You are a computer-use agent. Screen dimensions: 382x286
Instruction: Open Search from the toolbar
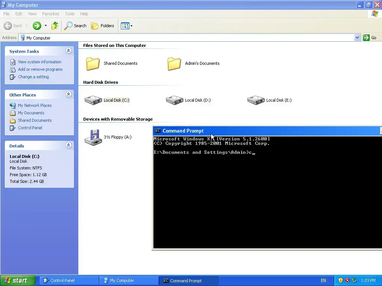point(75,26)
